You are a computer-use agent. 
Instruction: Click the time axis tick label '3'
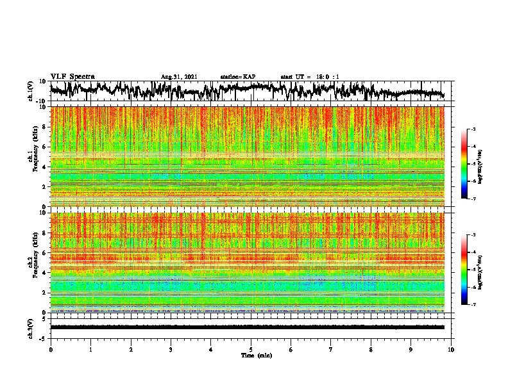click(171, 350)
